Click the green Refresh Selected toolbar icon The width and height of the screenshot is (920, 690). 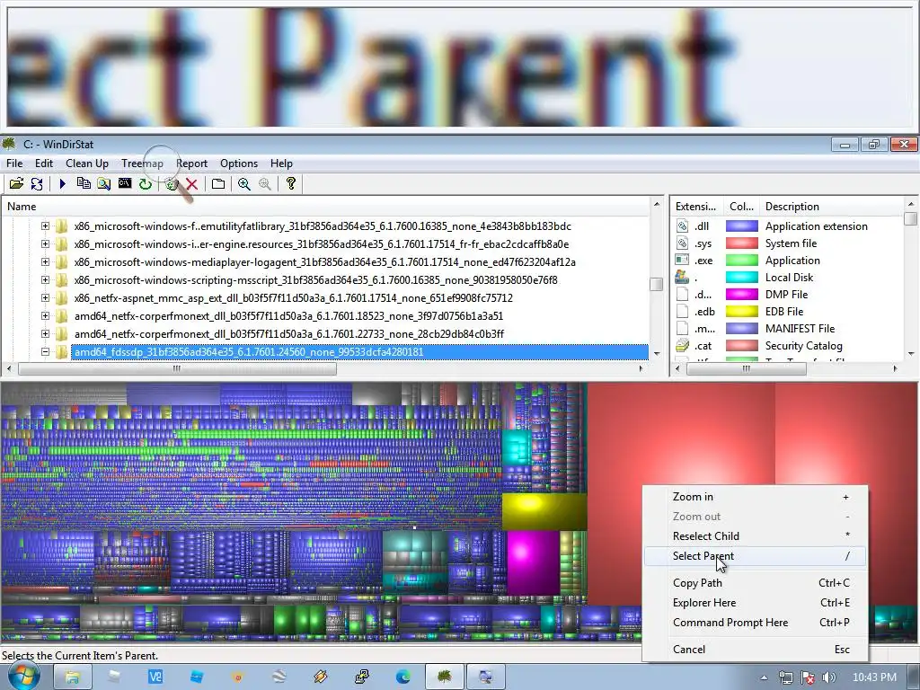(x=145, y=183)
